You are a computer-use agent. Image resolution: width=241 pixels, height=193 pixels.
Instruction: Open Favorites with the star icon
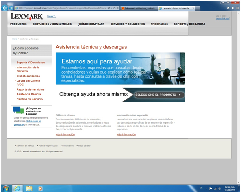tap(233, 8)
